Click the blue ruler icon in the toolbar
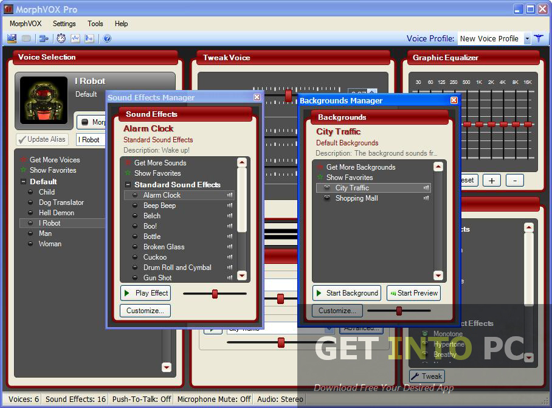This screenshot has height=408, width=552. (12, 38)
